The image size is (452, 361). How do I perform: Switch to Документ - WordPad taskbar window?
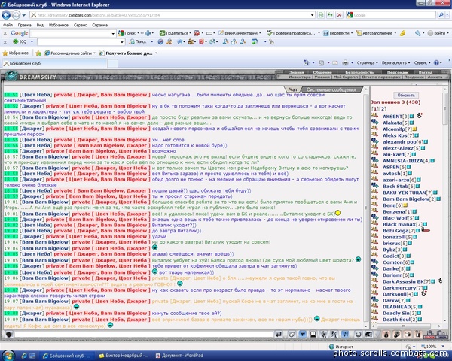point(179,356)
